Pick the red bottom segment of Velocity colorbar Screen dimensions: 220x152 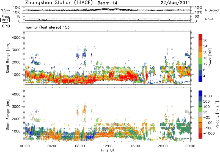[x=200, y=136]
